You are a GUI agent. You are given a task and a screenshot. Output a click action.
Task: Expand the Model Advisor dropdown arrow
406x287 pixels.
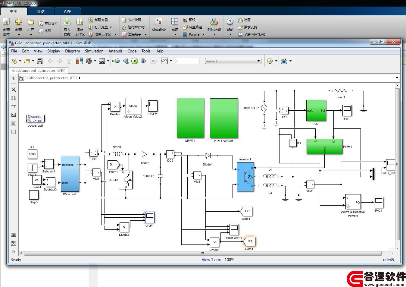[276, 61]
